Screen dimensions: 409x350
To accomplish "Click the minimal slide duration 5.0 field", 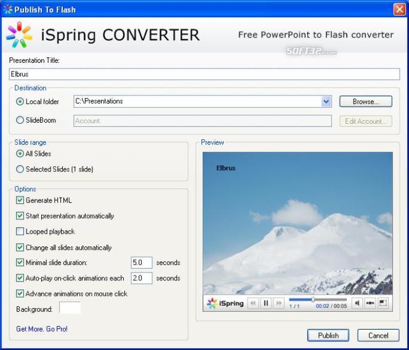I will tap(142, 262).
